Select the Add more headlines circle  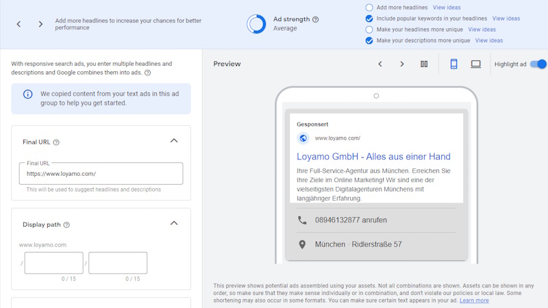click(x=369, y=8)
